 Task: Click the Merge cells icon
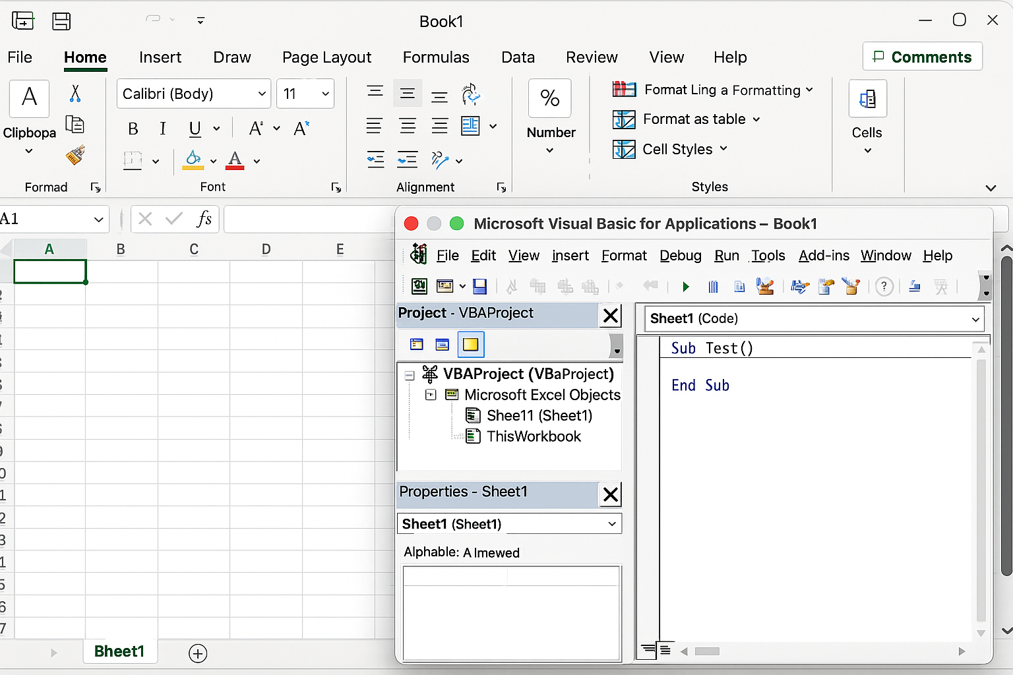(x=471, y=125)
